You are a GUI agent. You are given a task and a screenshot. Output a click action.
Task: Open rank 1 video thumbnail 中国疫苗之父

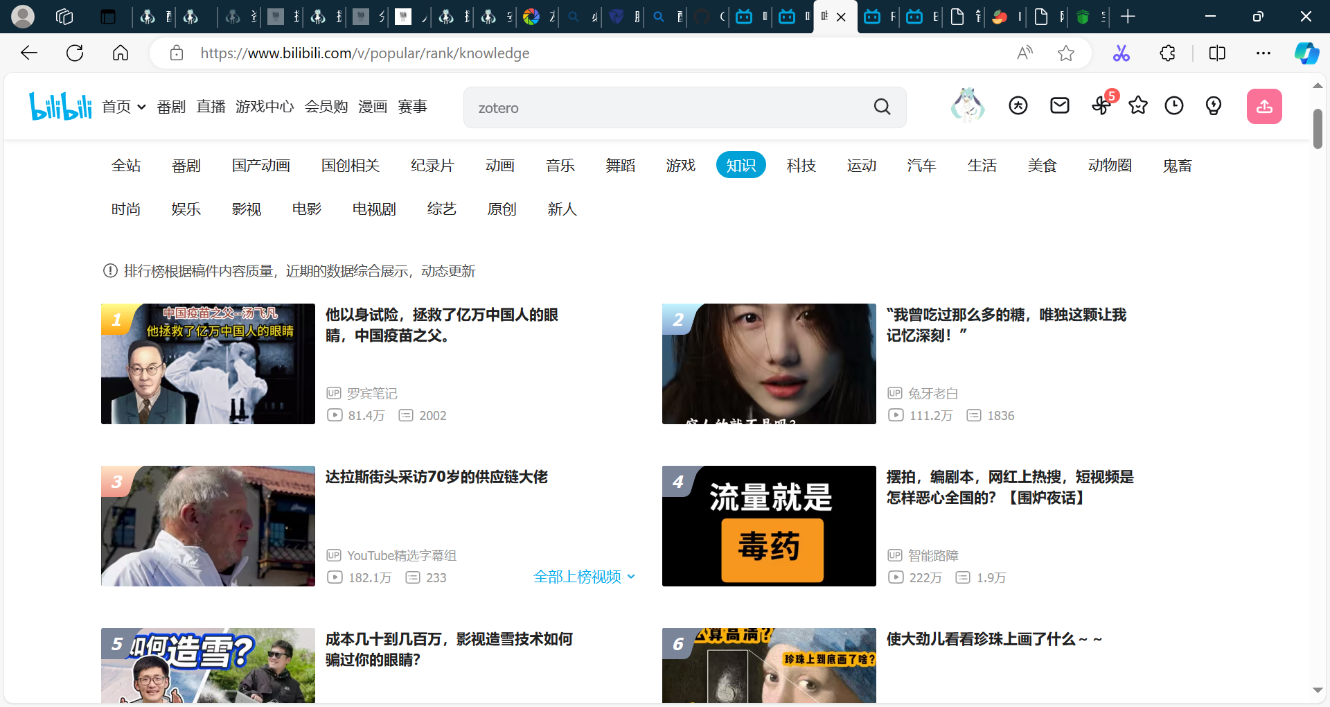point(208,364)
